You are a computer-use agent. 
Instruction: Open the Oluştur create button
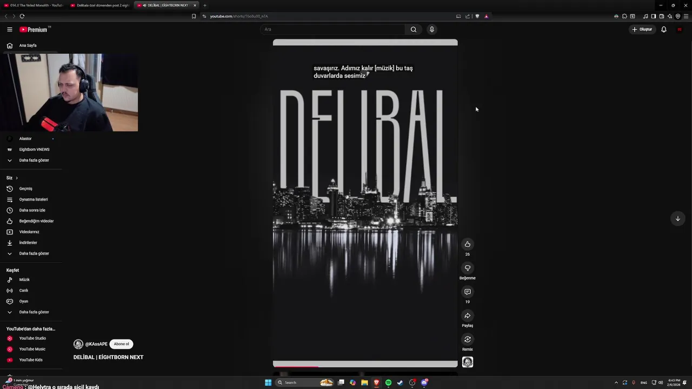click(x=642, y=30)
